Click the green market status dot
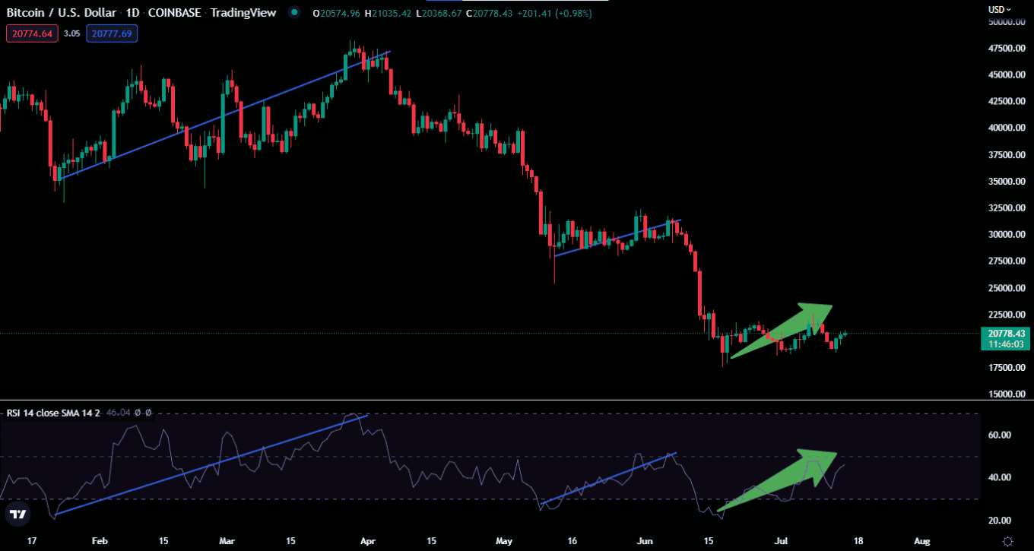This screenshot has height=551, width=1034. 294,13
